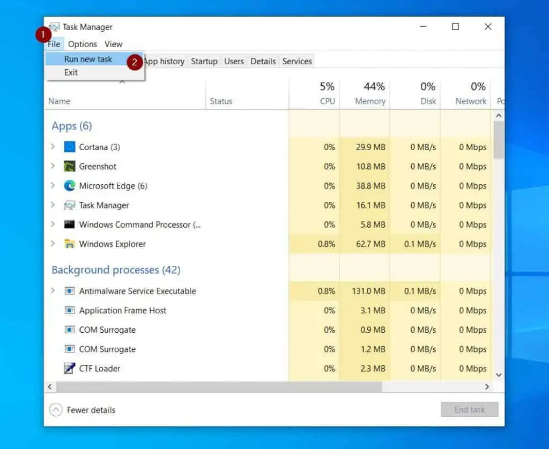
Task: Expand the Microsoft Edge process group
Action: pyautogui.click(x=52, y=186)
